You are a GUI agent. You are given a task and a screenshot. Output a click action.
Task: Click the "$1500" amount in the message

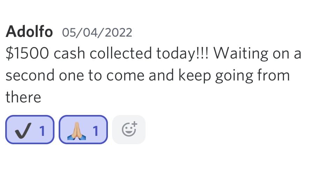click(27, 54)
